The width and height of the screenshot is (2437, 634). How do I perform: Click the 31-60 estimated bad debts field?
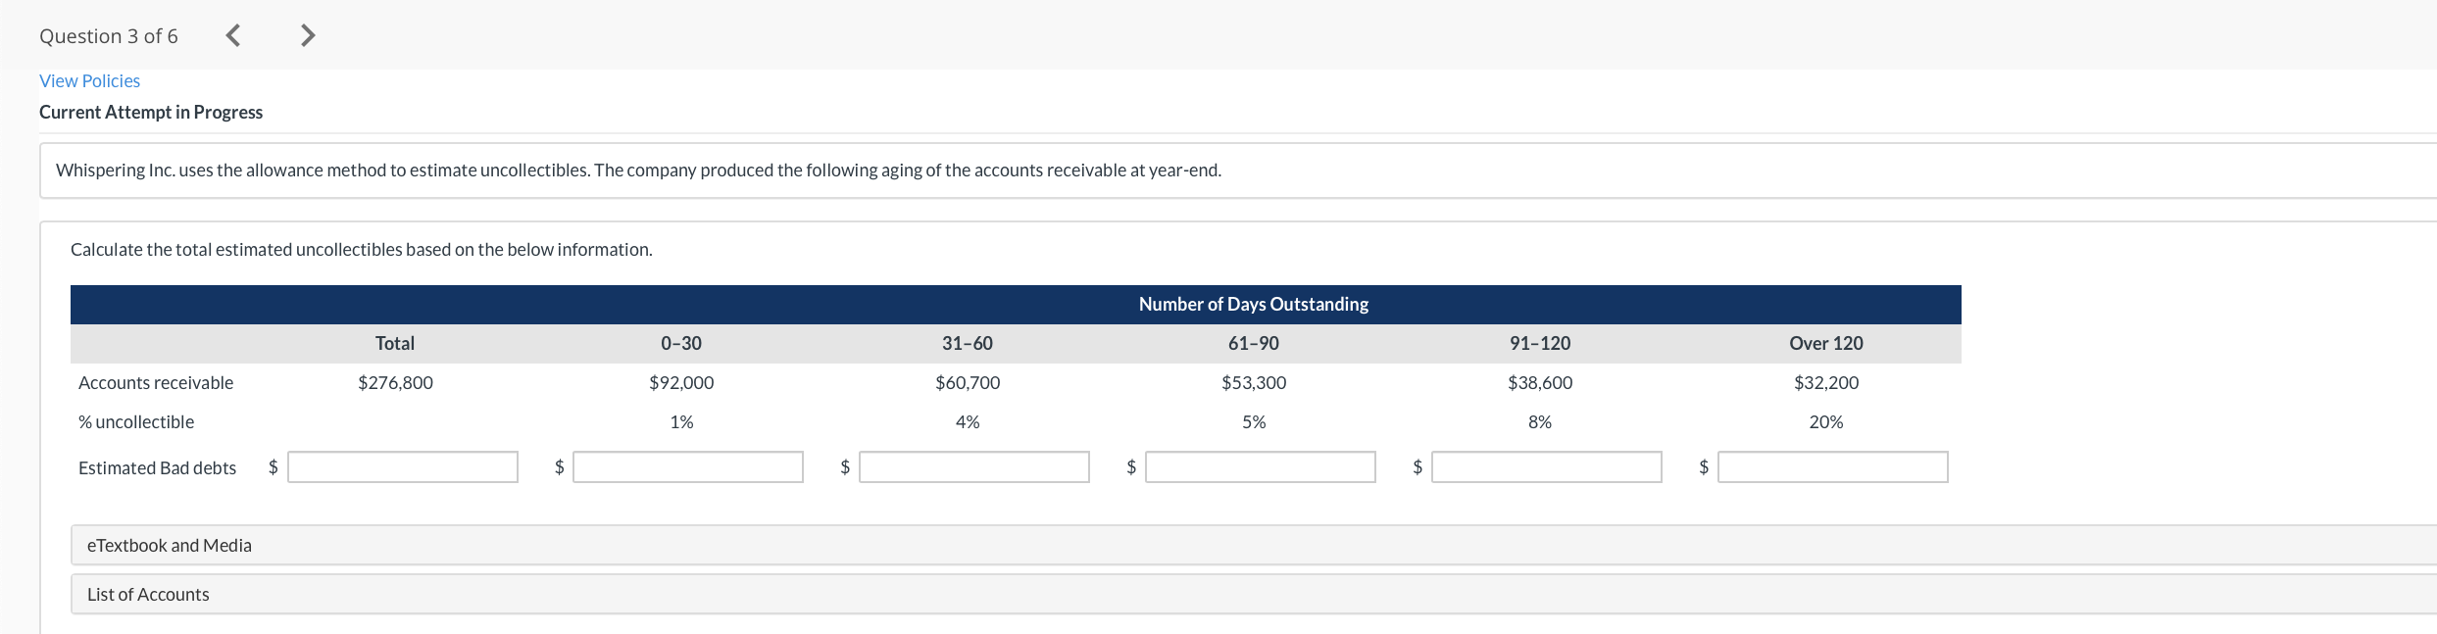pos(974,467)
